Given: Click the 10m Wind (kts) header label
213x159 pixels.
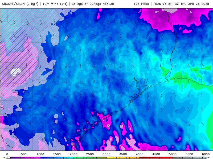Looking at the screenshot, I should pyautogui.click(x=55, y=4).
